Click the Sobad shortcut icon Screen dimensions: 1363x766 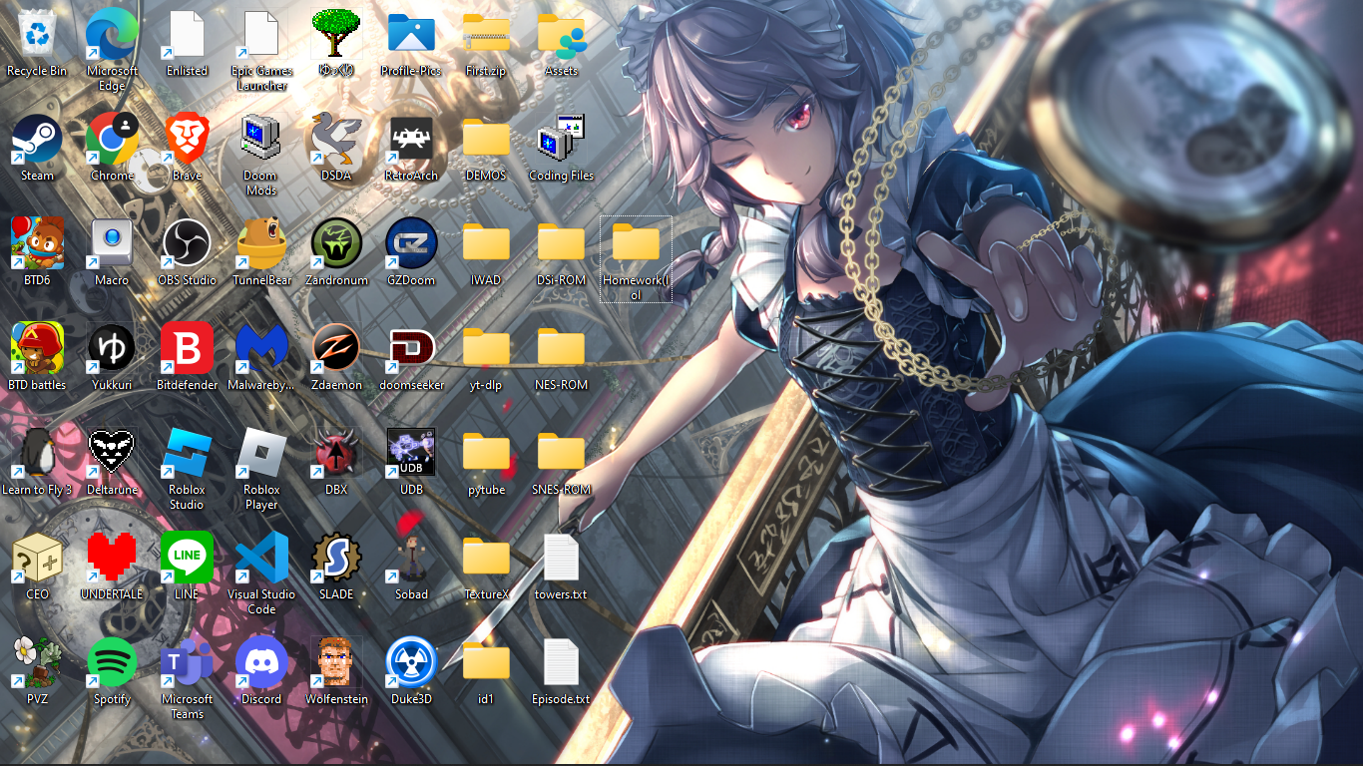tap(411, 559)
